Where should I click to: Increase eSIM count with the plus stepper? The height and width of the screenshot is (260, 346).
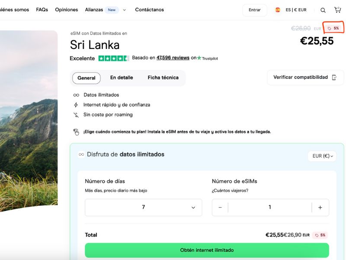tap(320, 207)
